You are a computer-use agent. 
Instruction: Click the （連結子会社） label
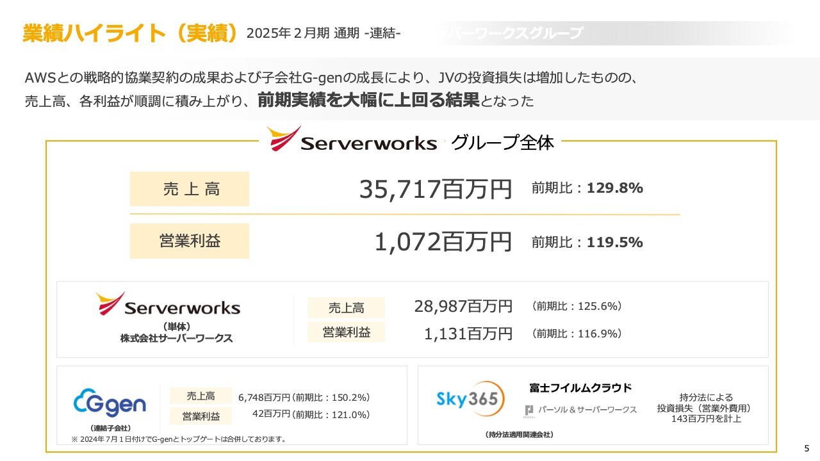[x=111, y=428]
